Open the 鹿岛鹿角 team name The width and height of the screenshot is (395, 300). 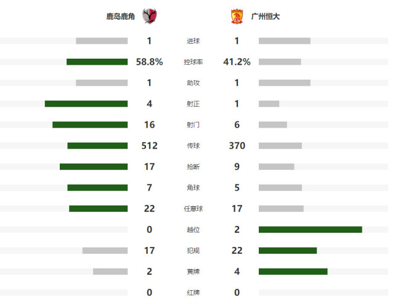[120, 17]
